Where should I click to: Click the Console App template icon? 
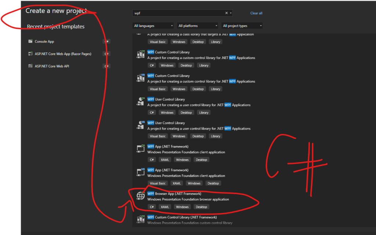point(30,41)
